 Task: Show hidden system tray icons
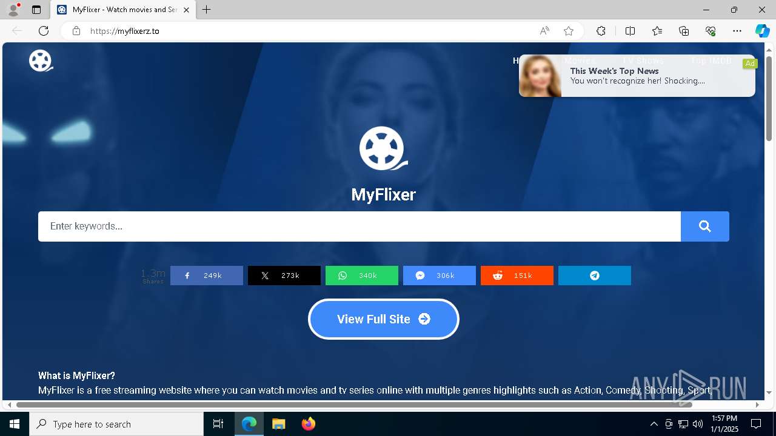(654, 424)
